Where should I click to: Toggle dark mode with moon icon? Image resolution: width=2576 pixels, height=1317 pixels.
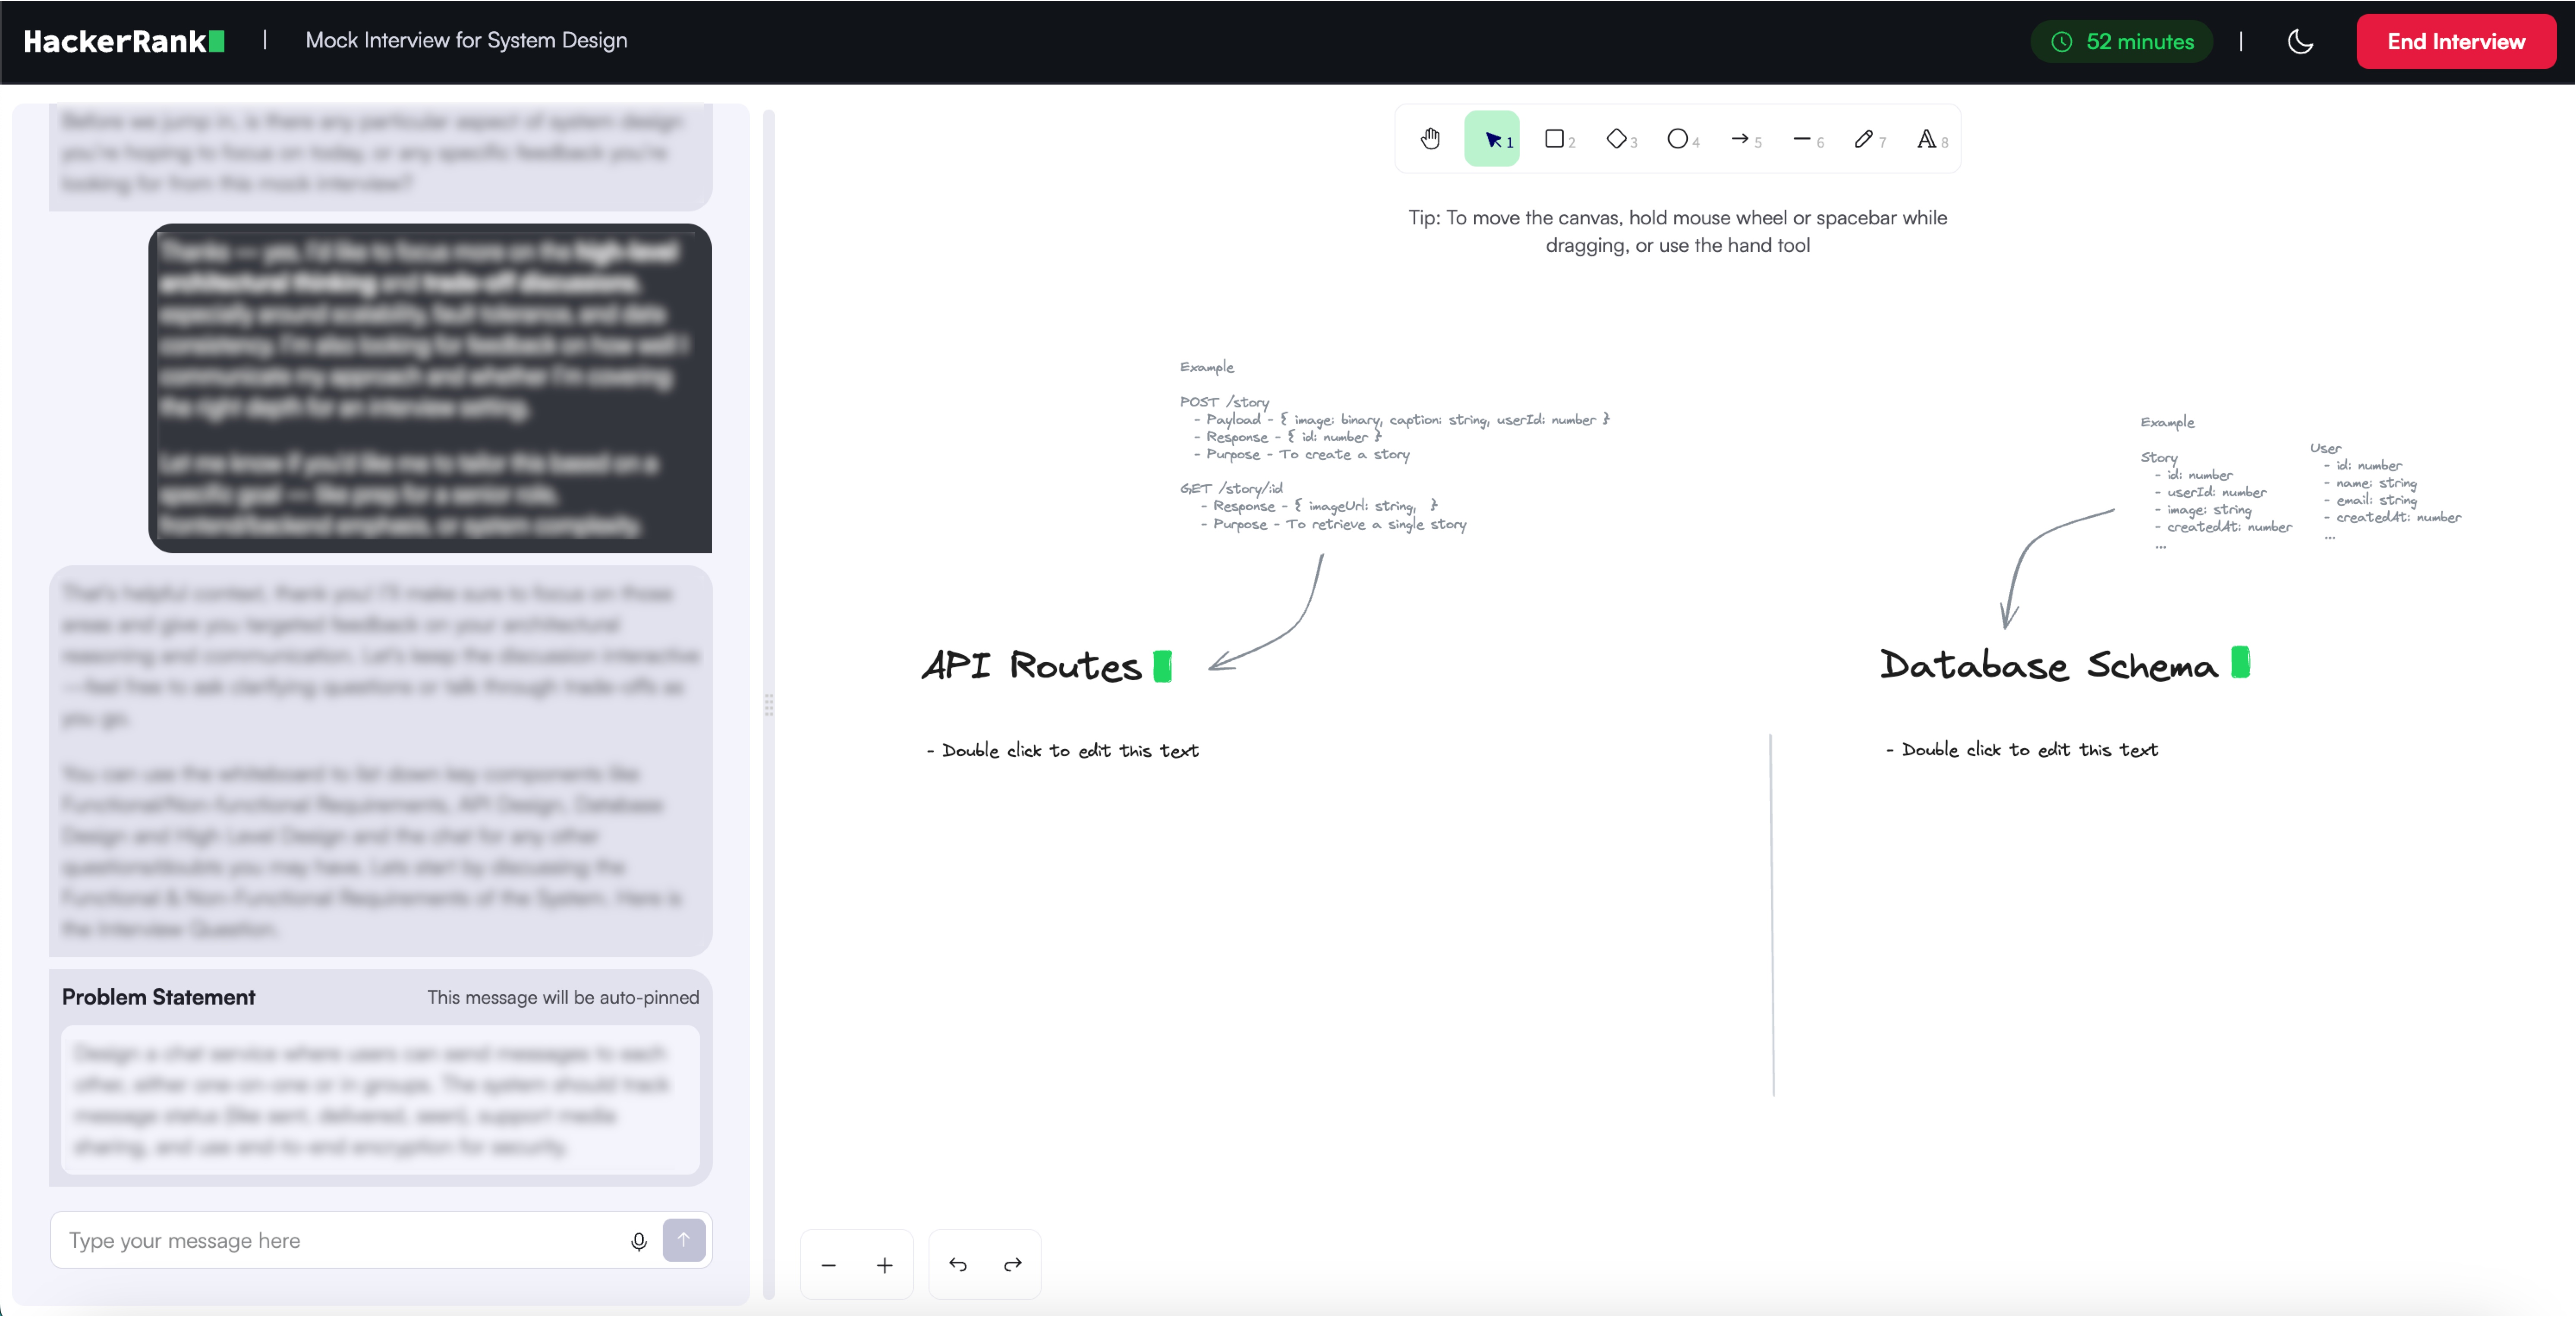(x=2300, y=41)
